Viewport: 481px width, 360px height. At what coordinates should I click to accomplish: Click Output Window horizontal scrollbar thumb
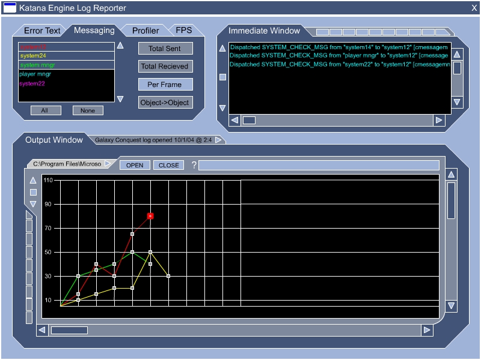tap(69, 331)
